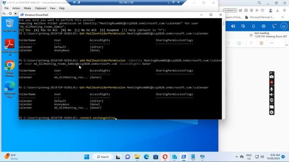Open test meeting 12:00 PM reminder
The height and width of the screenshot is (162, 289).
tap(269, 35)
